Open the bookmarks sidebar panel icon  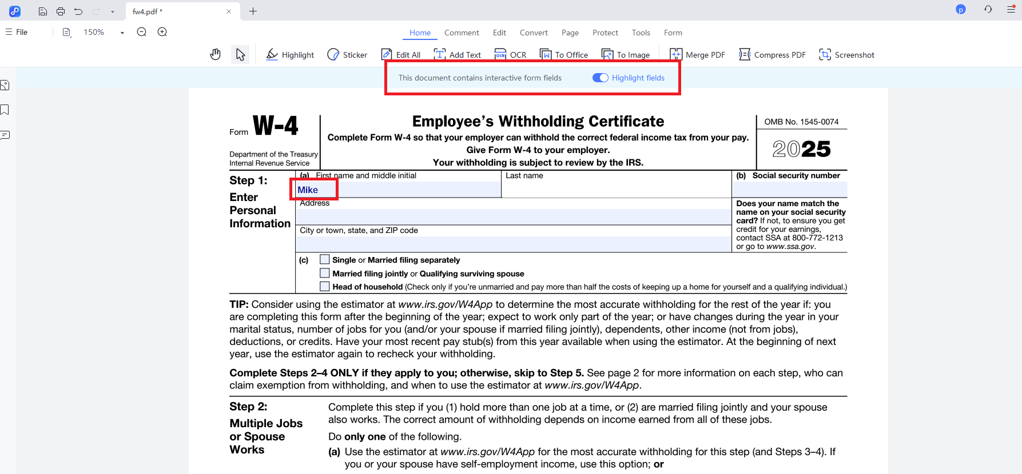pyautogui.click(x=5, y=110)
